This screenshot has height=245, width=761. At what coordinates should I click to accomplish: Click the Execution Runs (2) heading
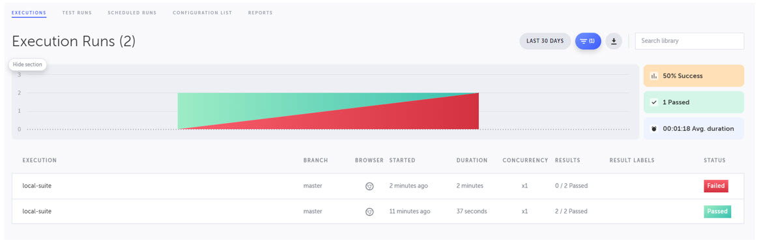74,42
